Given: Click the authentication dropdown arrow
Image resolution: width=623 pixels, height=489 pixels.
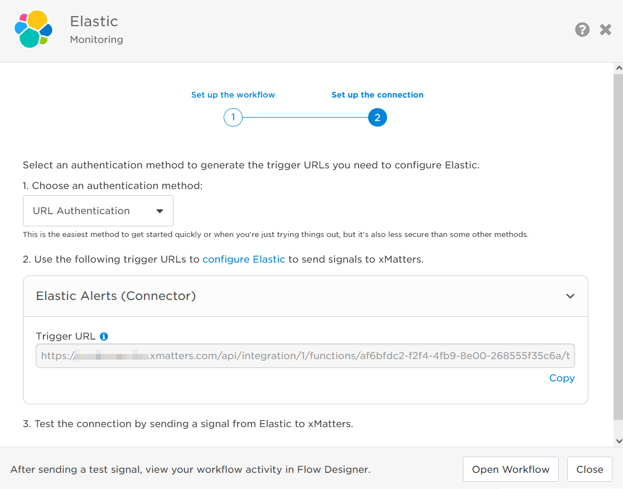Looking at the screenshot, I should [160, 211].
